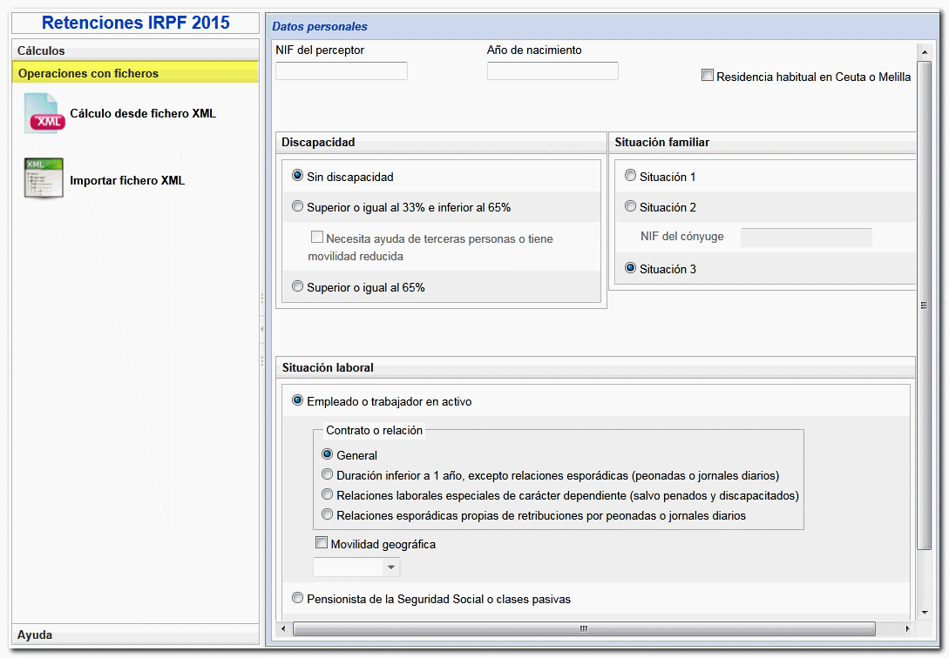Image resolution: width=949 pixels, height=658 pixels.
Task: Select Sin discapacidad radio button
Action: [297, 176]
